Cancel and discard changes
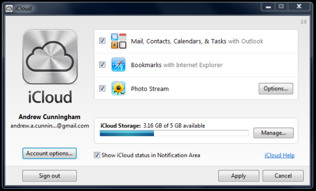 tap(283, 176)
